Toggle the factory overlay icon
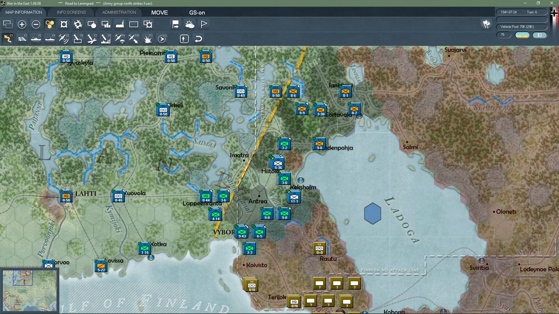The image size is (559, 314). [120, 24]
